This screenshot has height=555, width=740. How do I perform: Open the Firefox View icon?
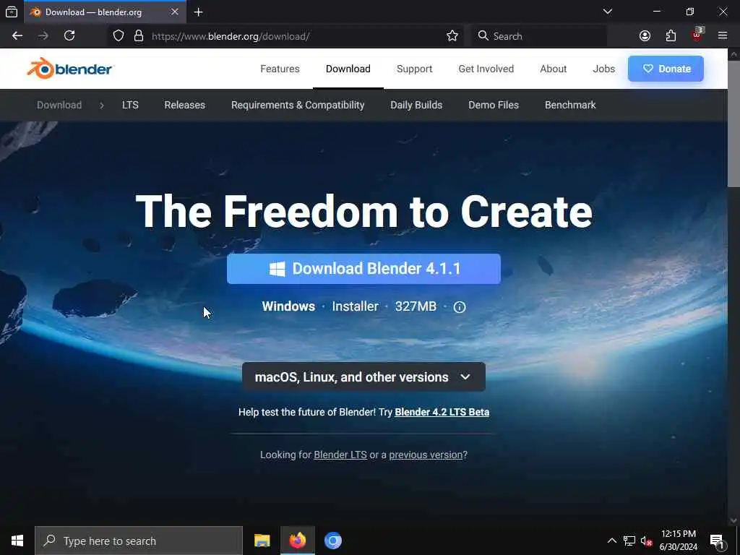12,12
